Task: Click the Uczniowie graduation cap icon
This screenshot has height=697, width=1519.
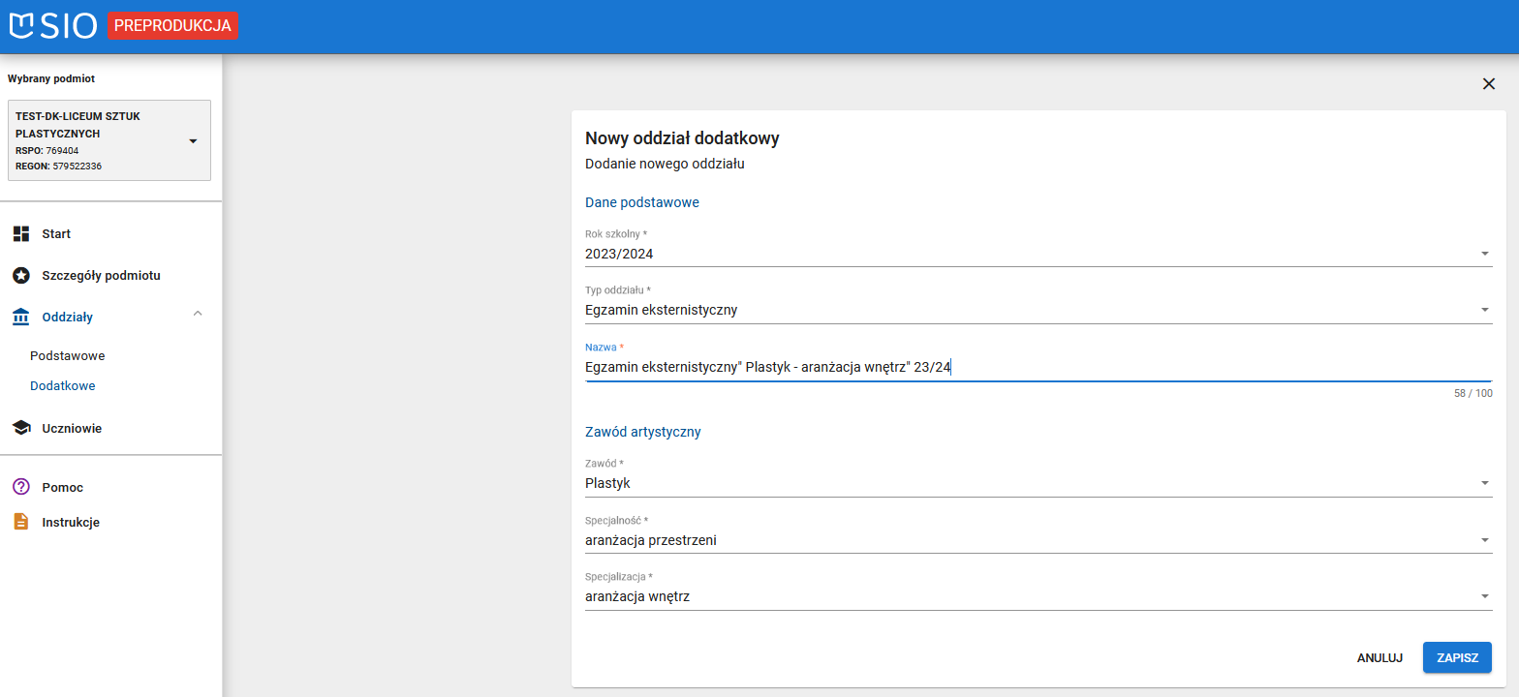Action: point(21,428)
